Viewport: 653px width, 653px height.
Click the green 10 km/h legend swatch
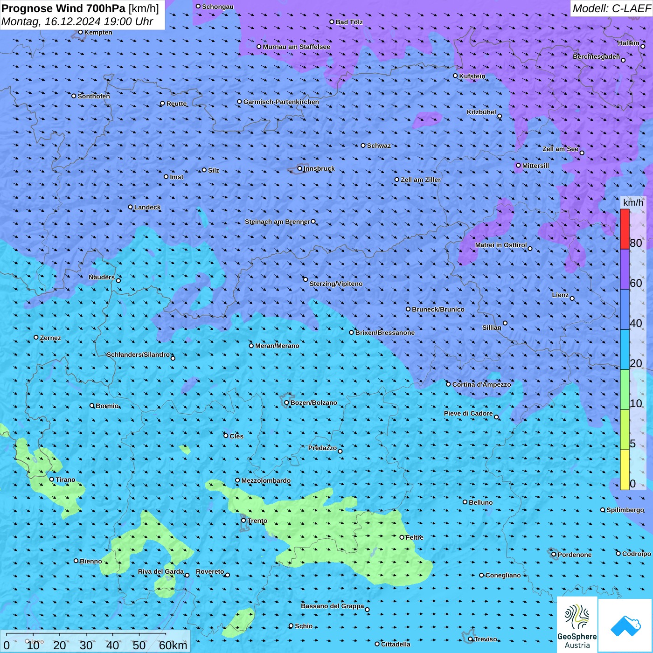(625, 389)
